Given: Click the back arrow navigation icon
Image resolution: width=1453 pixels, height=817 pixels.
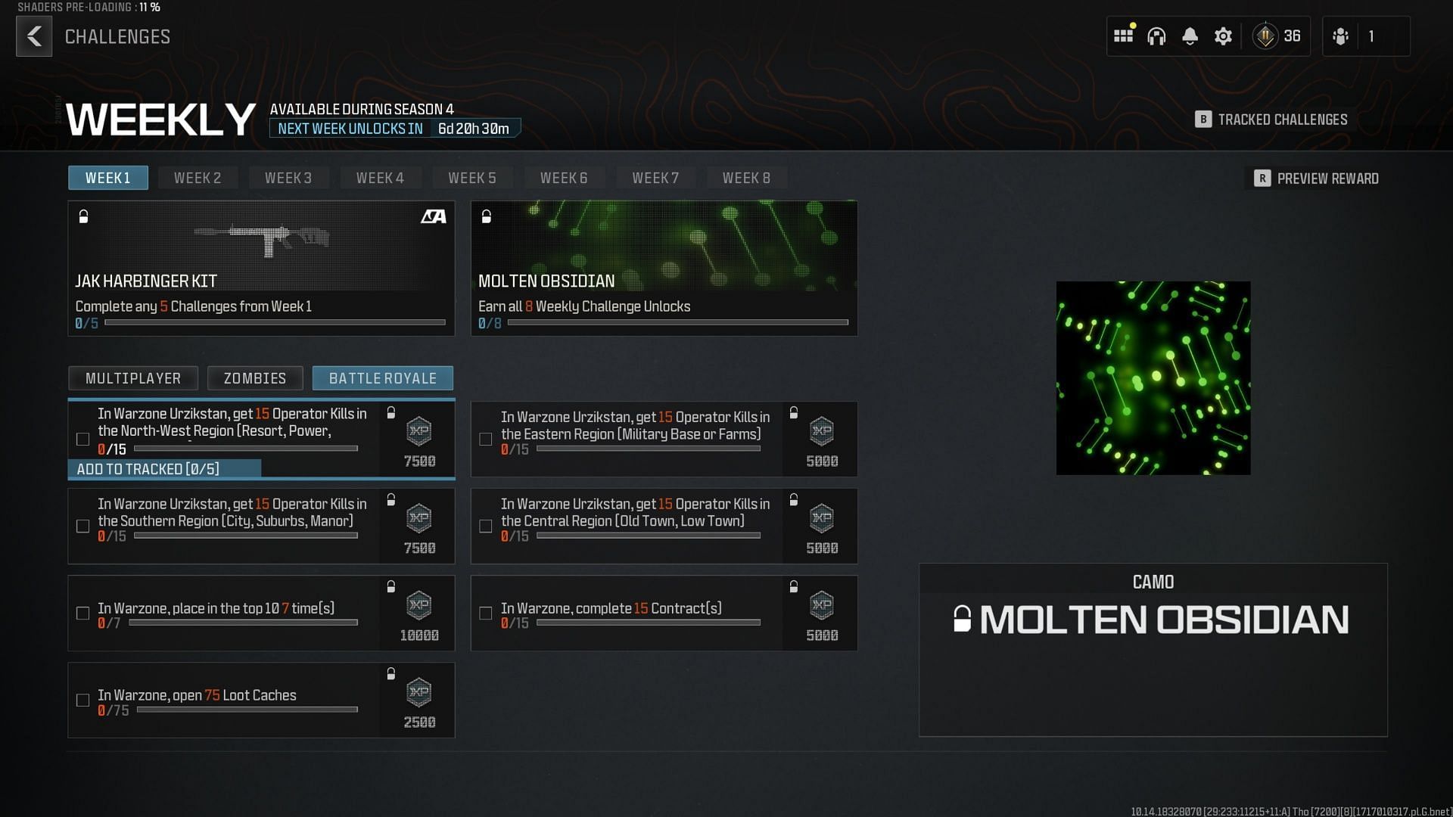Looking at the screenshot, I should (x=33, y=35).
